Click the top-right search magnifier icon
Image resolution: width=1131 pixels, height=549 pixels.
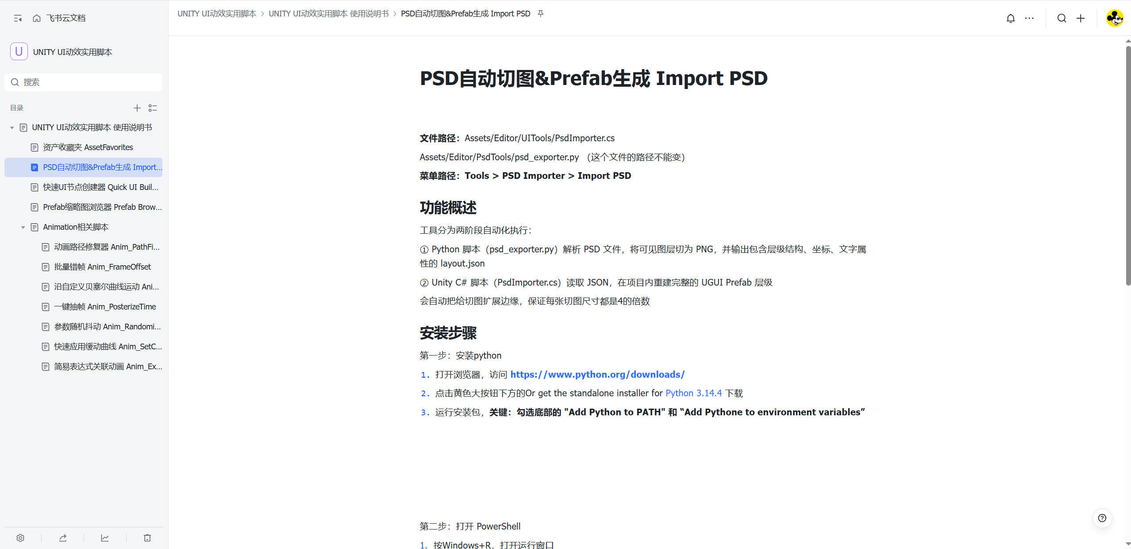[x=1062, y=18]
